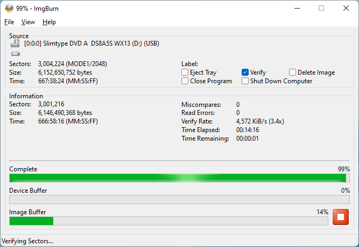Click the small drive icon below source
The image size is (359, 247).
pos(15,54)
